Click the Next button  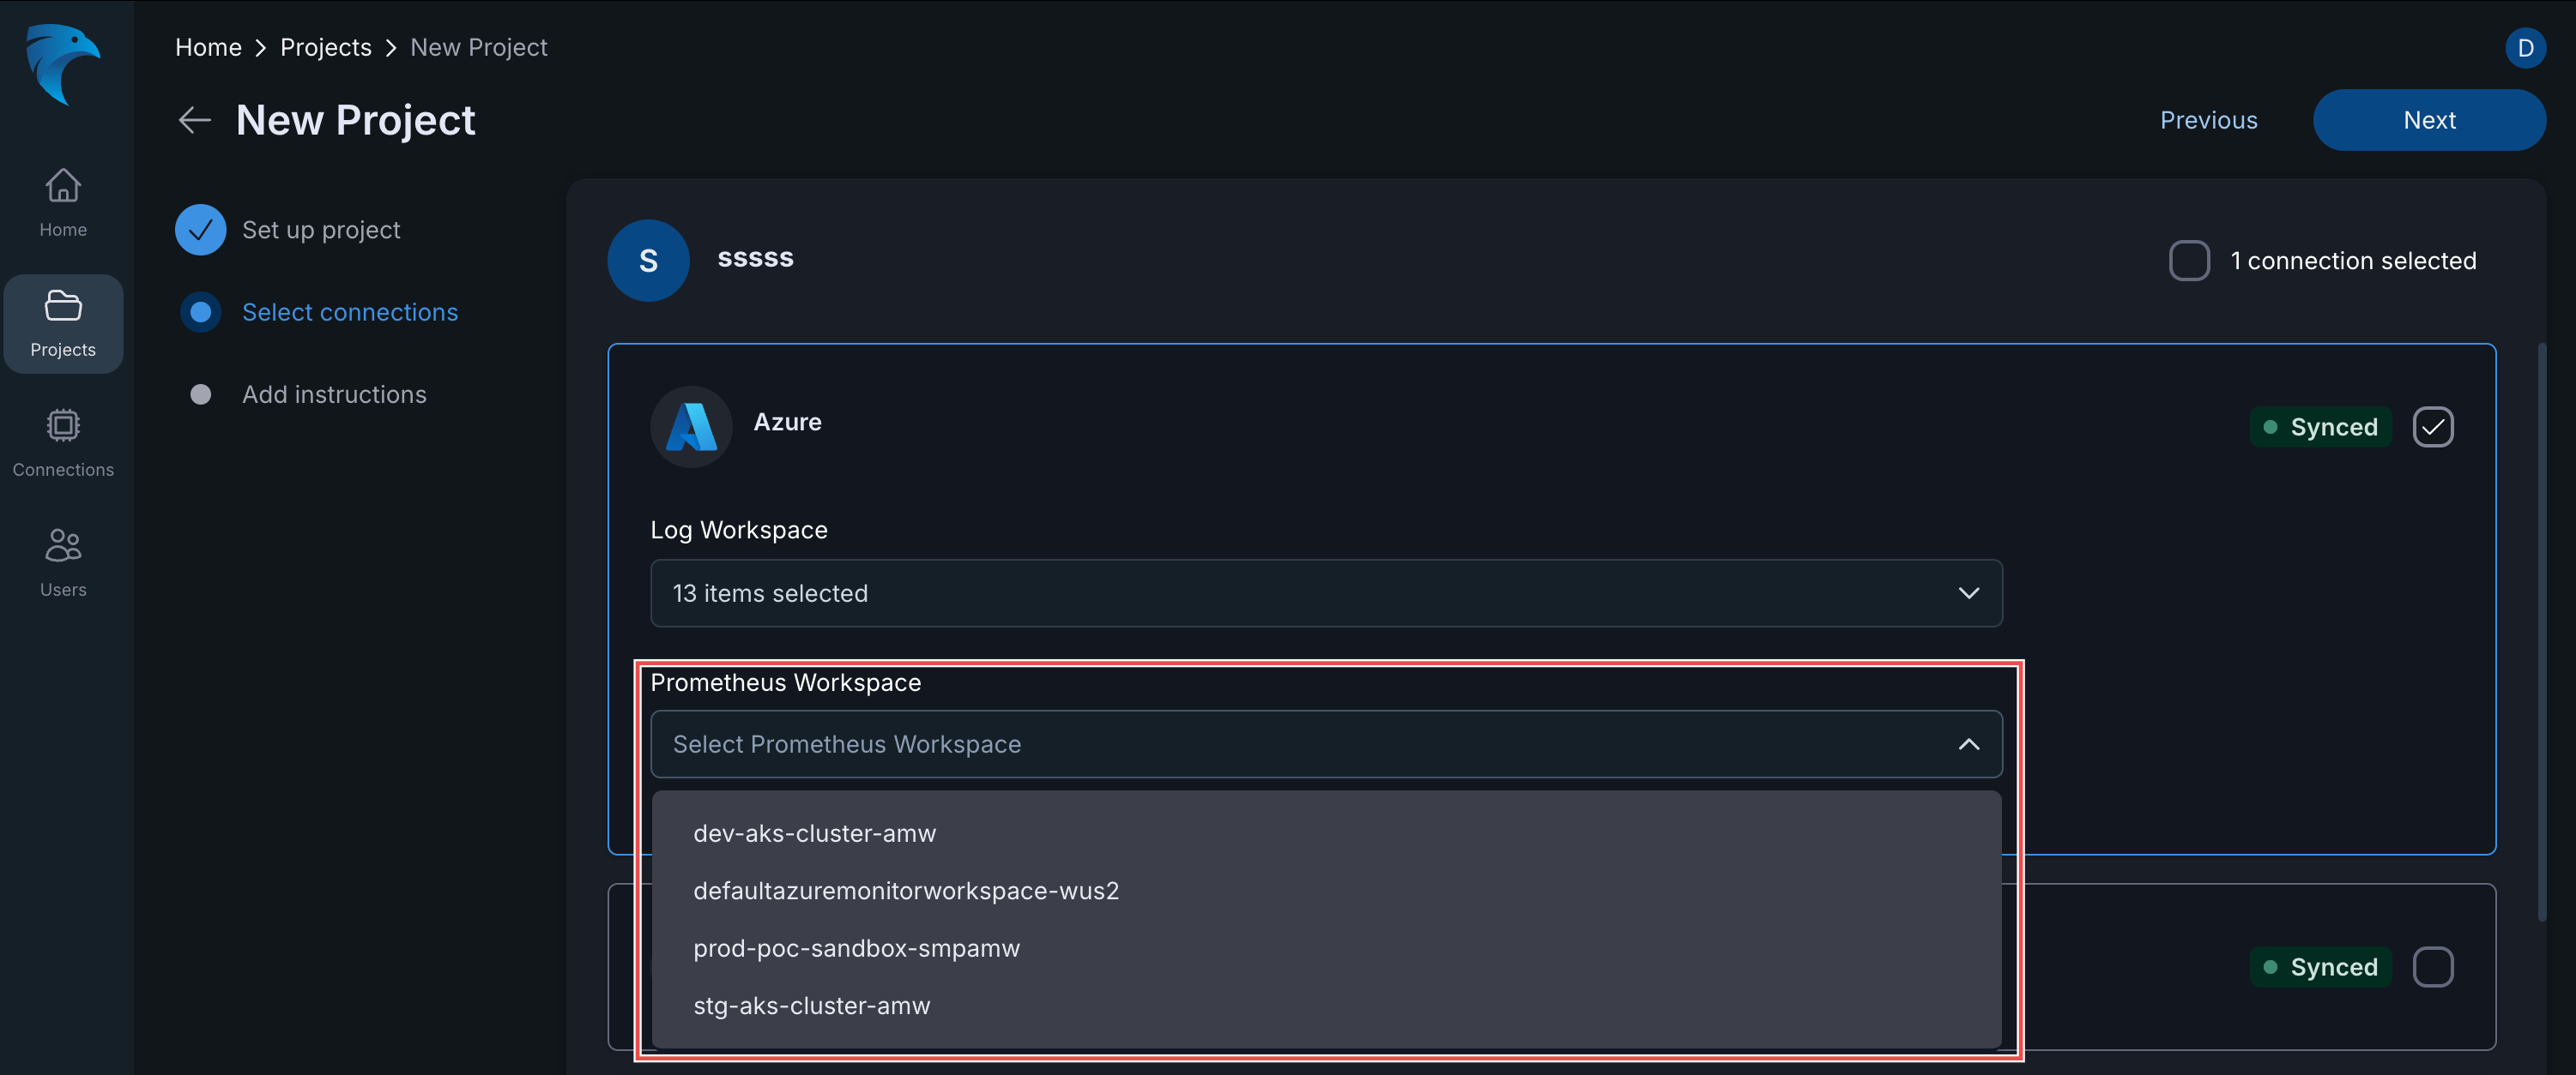[2428, 120]
